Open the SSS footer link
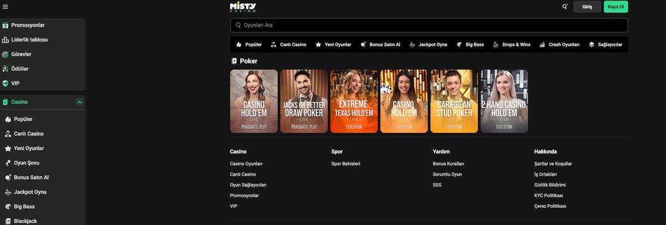 (x=437, y=185)
